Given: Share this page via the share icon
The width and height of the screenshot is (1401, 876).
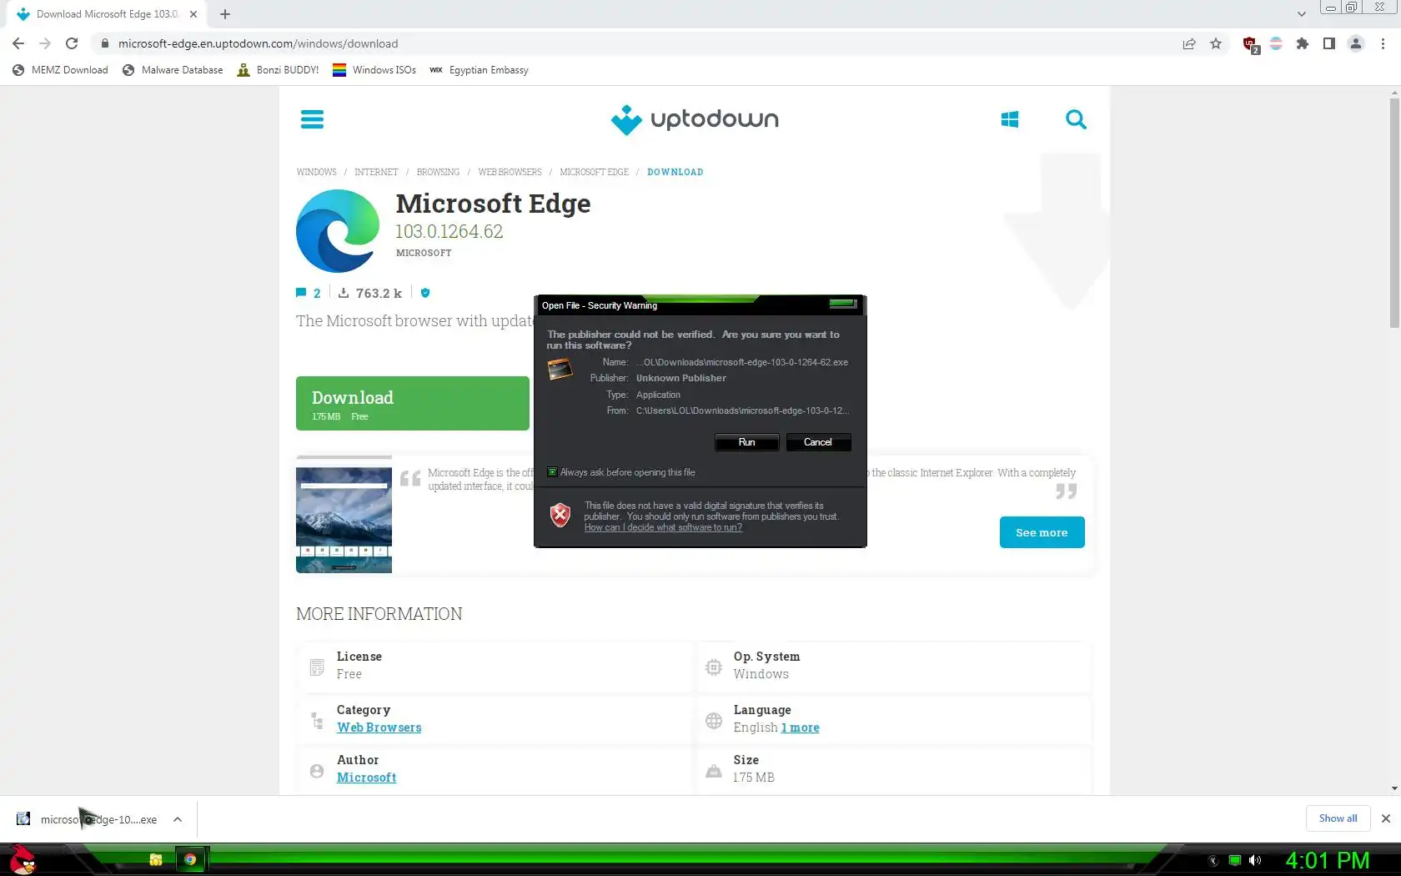Looking at the screenshot, I should coord(1189,43).
